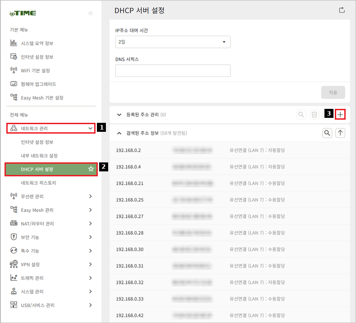356x323 pixels.
Task: Go to WiFi 기본 설정
Action: click(35, 71)
